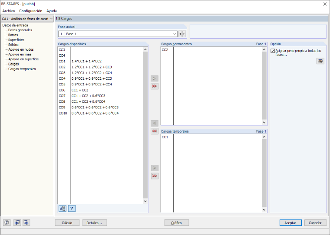
Task: Select Sólidos in the tree
Action: pyautogui.click(x=13, y=45)
